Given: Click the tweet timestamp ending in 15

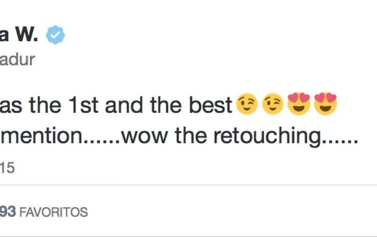Looking at the screenshot, I should click(x=8, y=168).
